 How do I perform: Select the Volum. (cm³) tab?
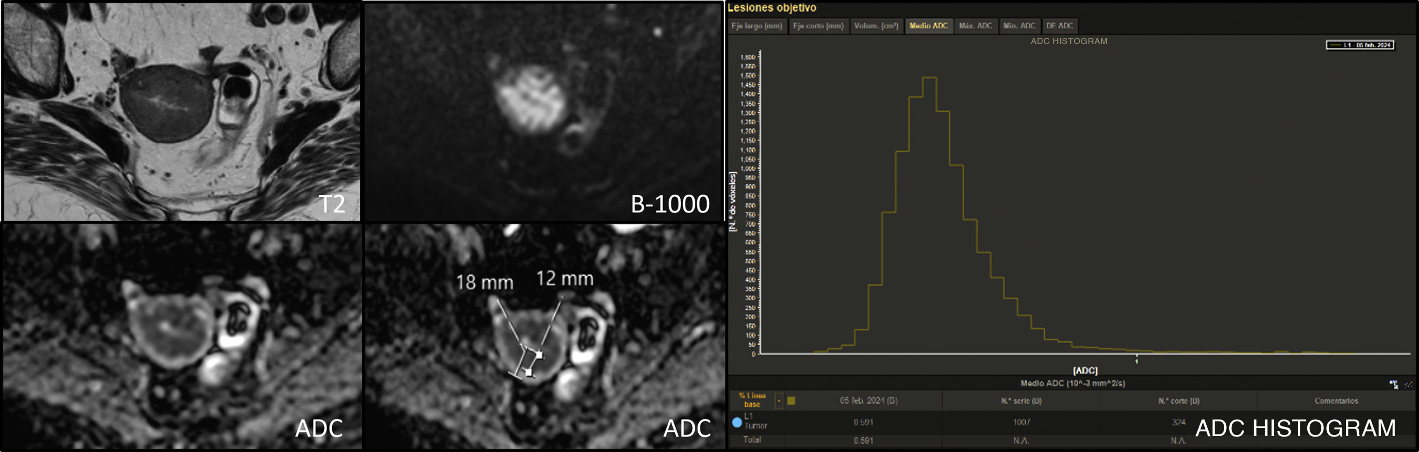pos(876,26)
